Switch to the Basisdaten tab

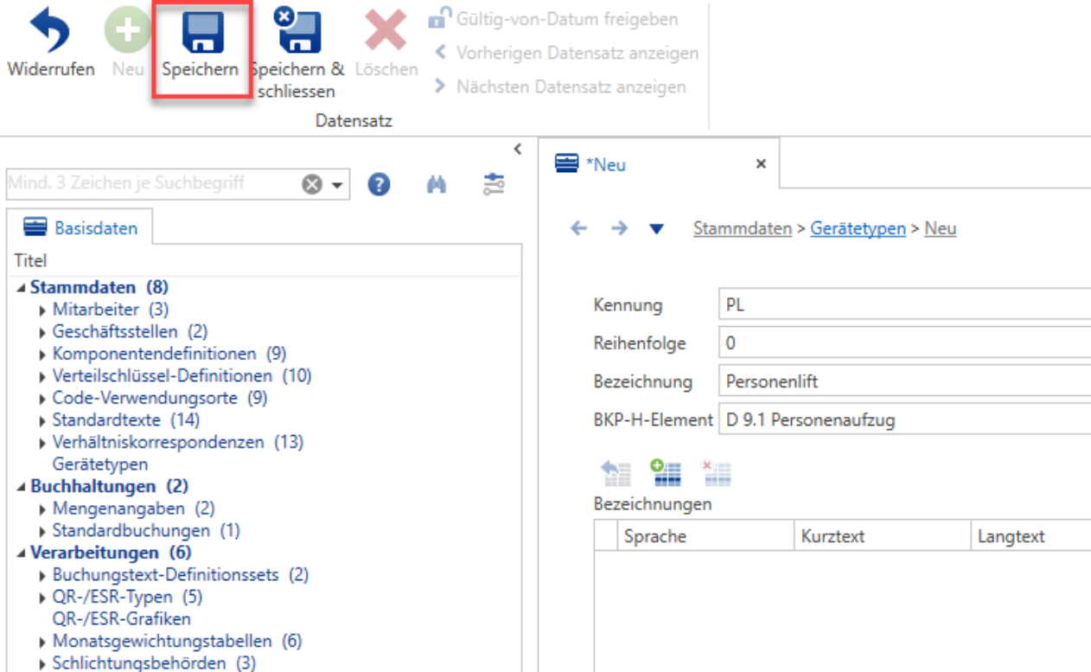[x=80, y=227]
